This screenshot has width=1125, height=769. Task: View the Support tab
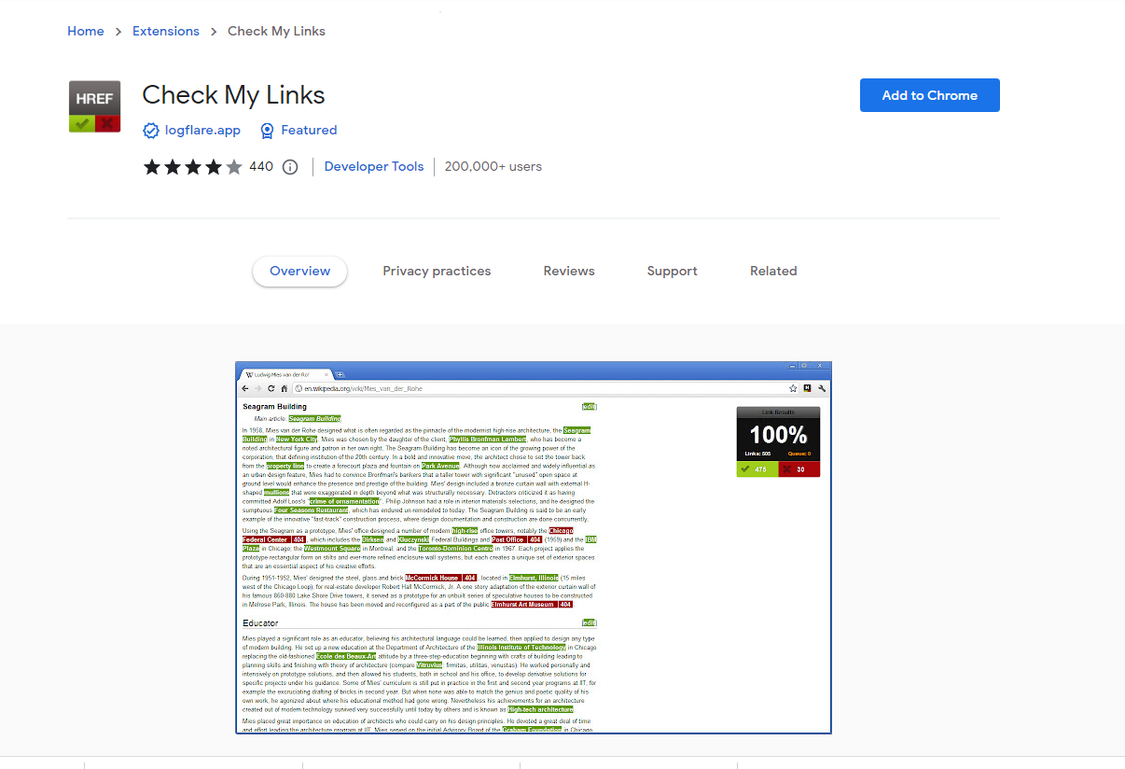(x=672, y=271)
